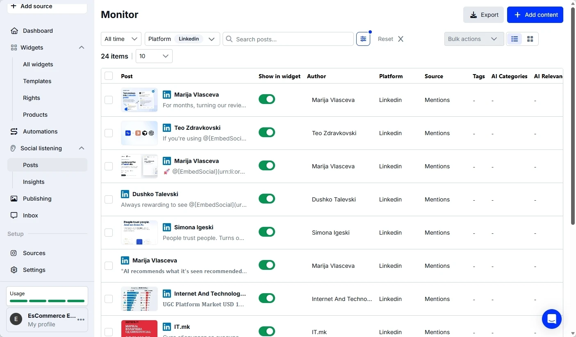Click the Export download icon
The image size is (576, 337).
(474, 15)
